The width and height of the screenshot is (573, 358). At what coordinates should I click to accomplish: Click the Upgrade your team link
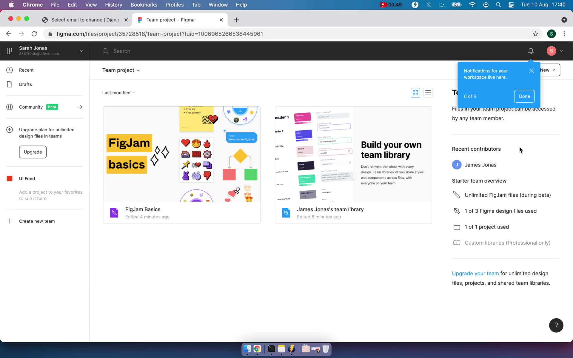tap(475, 273)
